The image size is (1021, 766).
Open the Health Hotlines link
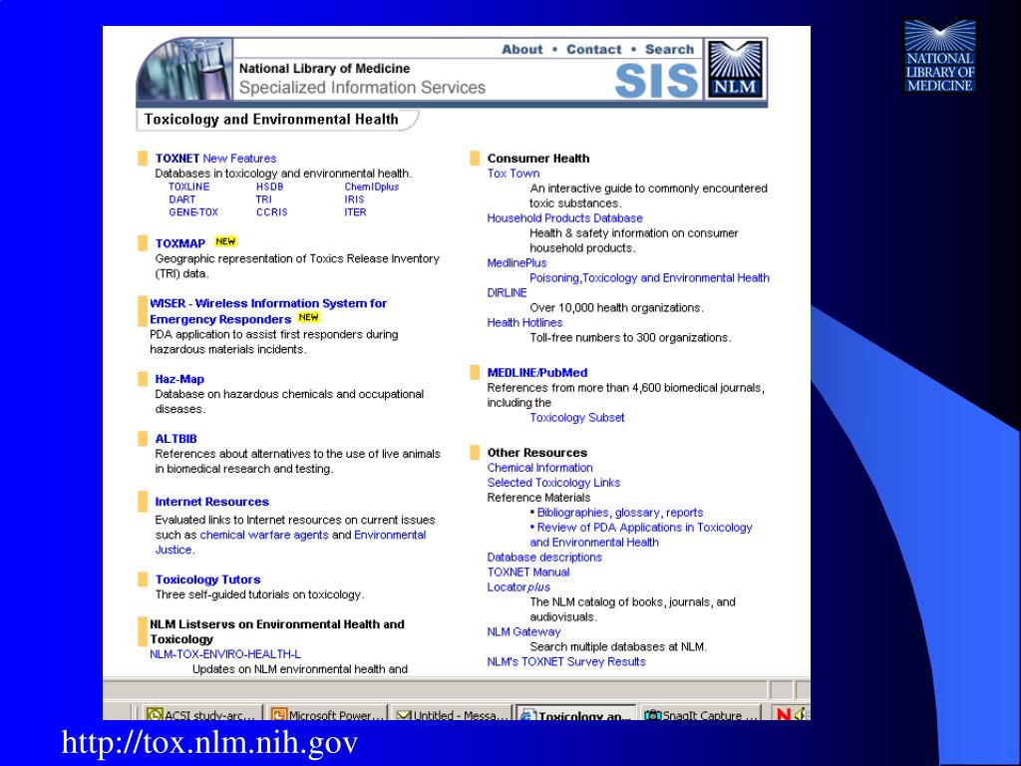point(524,323)
